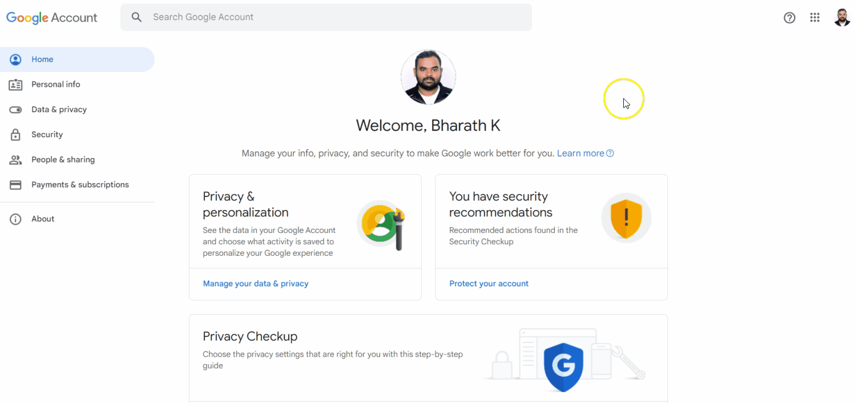
Task: Click the Google Account logo
Action: tap(52, 18)
